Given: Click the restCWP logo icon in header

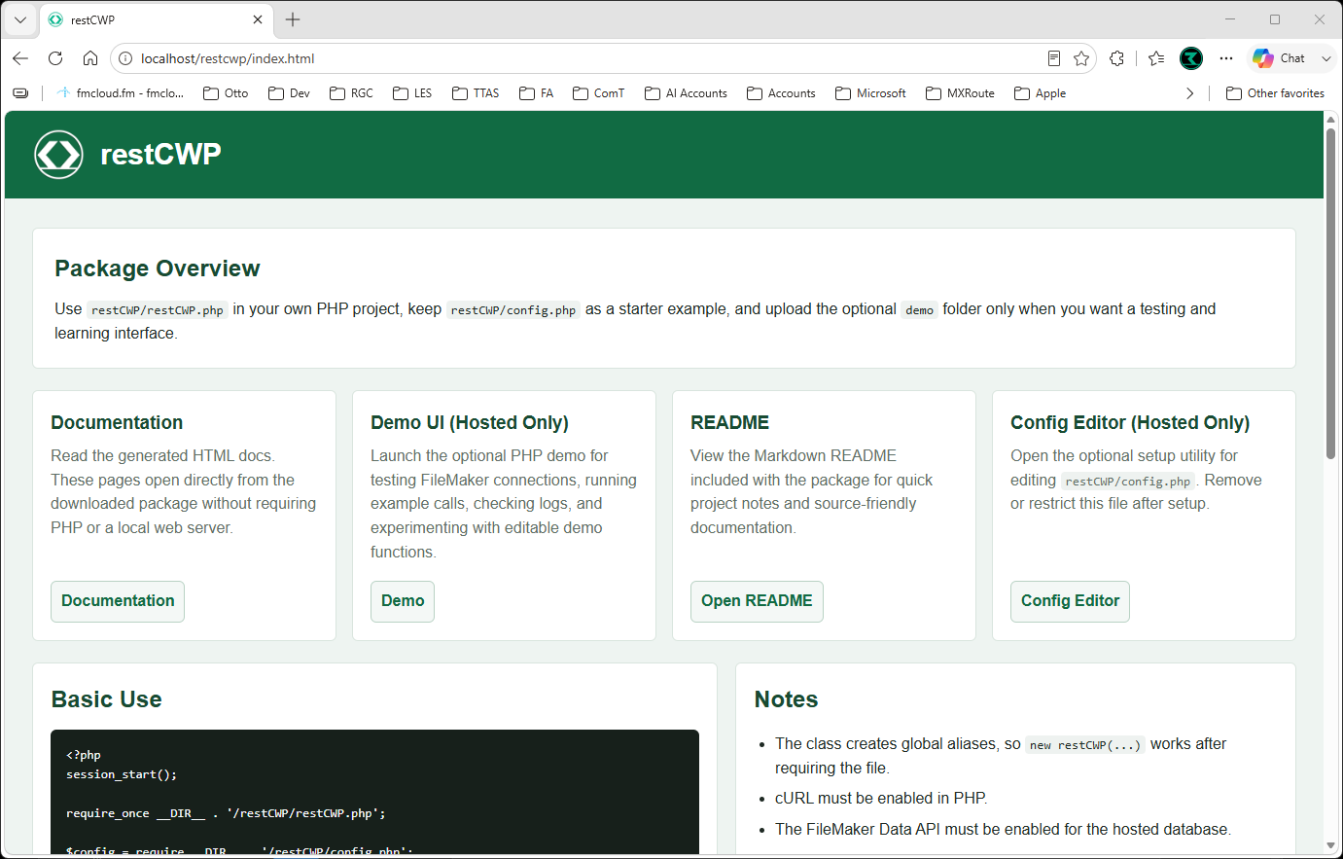Looking at the screenshot, I should (58, 155).
